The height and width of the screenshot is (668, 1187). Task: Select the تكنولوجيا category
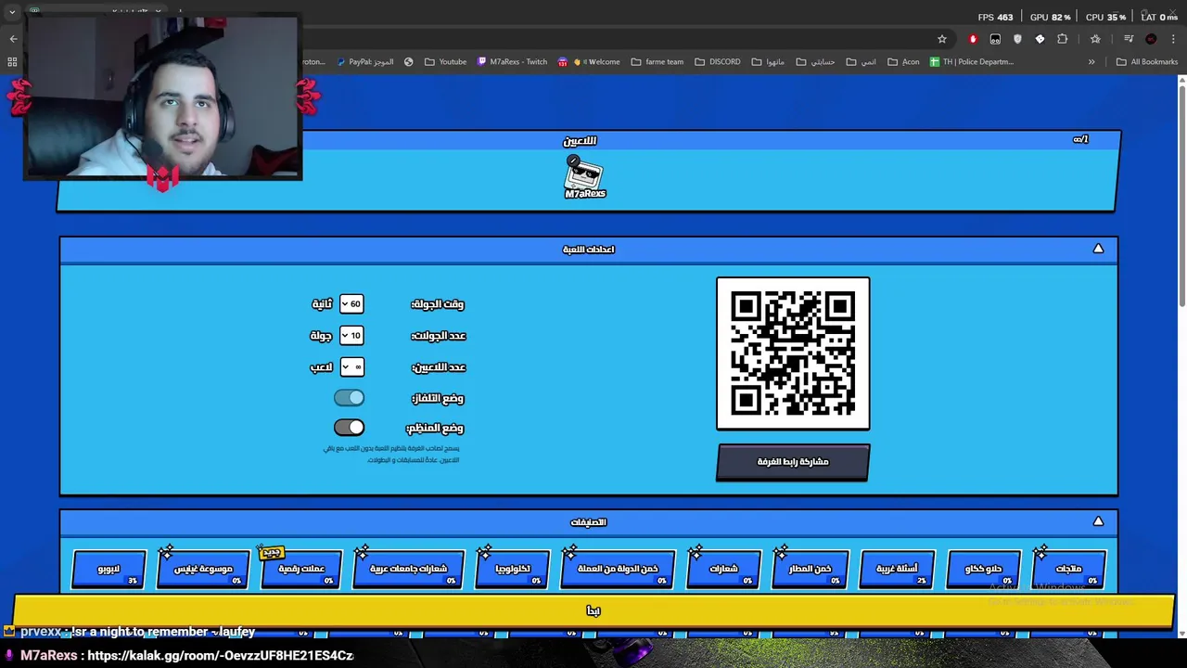coord(512,569)
